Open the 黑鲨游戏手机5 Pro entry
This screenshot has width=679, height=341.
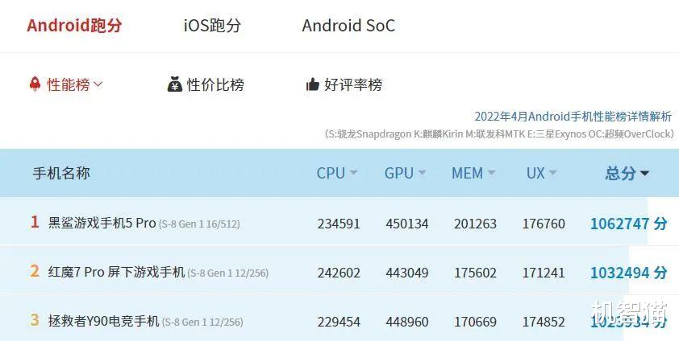point(102,223)
